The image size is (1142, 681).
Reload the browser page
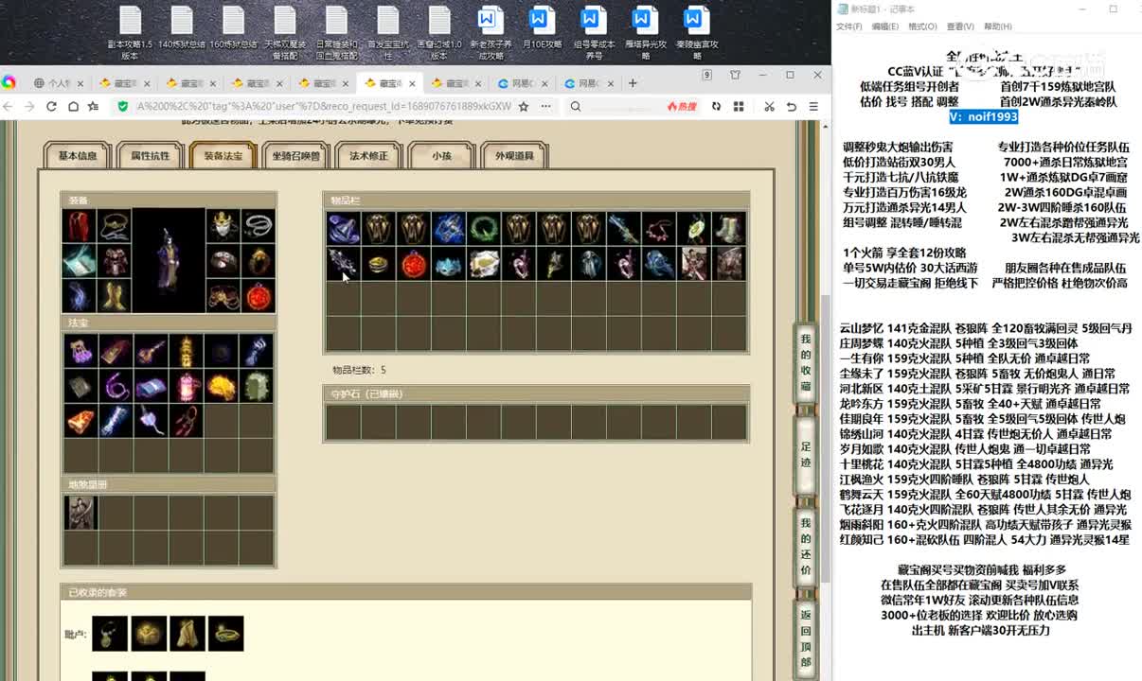pyautogui.click(x=50, y=107)
